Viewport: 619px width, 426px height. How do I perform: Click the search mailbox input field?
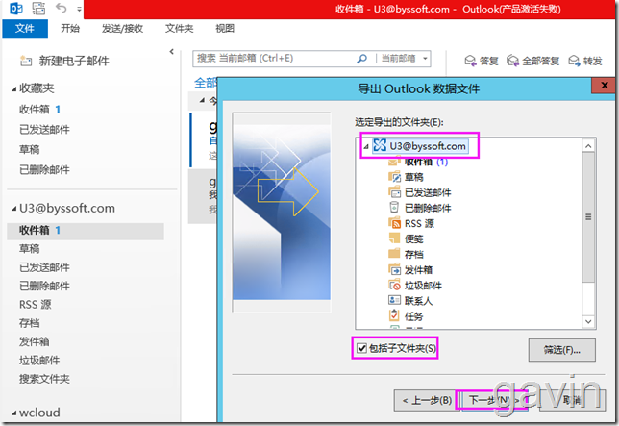pyautogui.click(x=274, y=59)
